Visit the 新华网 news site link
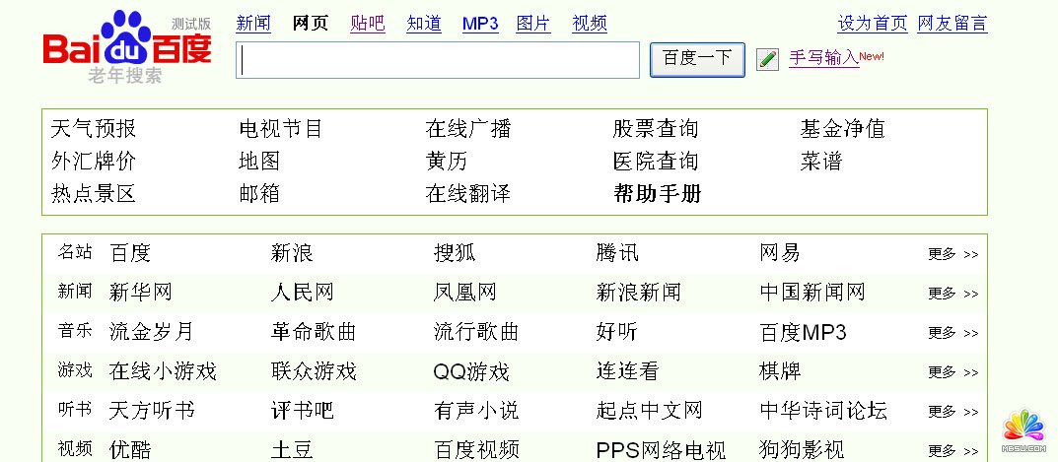The height and width of the screenshot is (462, 1058). [141, 293]
